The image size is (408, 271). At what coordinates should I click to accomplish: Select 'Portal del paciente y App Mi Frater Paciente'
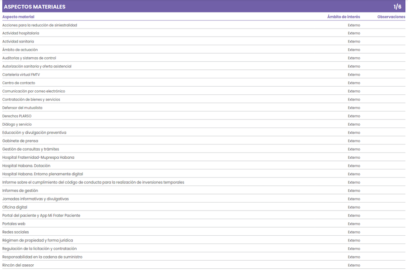click(204, 216)
